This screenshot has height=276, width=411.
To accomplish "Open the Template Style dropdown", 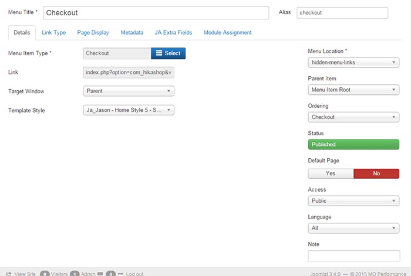I will pos(129,110).
